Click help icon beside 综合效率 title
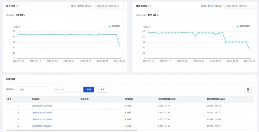The width and height of the screenshot is (259, 132). click(x=17, y=6)
